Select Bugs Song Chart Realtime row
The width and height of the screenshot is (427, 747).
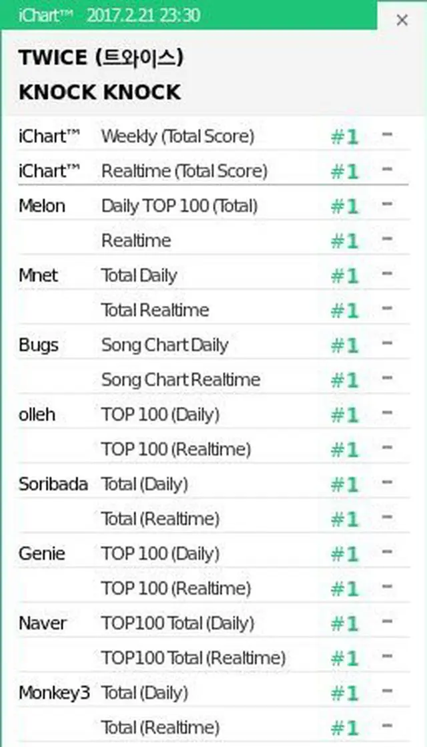point(213,380)
